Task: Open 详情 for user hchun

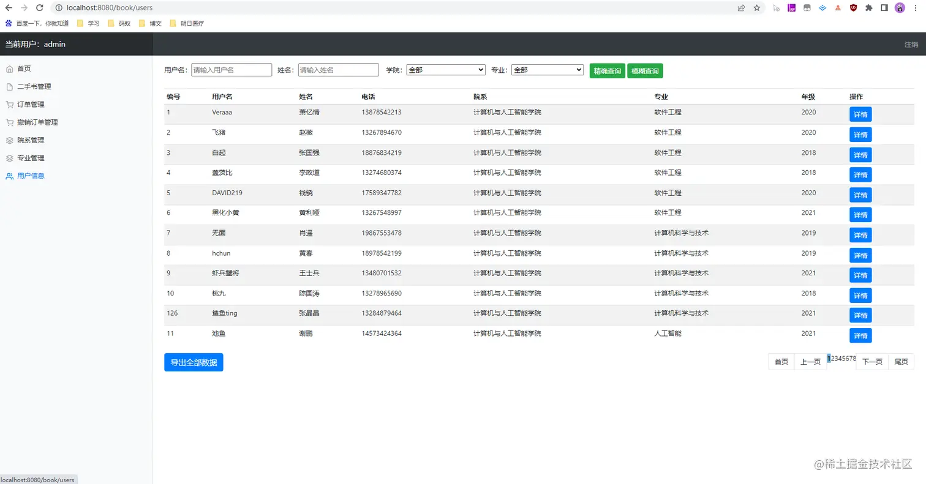Action: click(860, 255)
